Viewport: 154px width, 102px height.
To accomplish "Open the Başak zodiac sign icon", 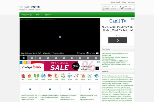I will pyautogui.click(x=56, y=76).
